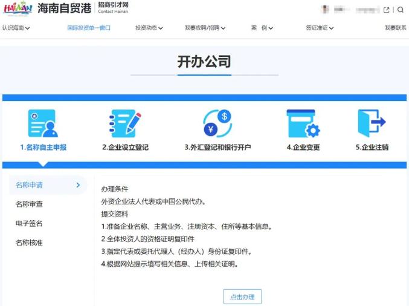Click the logout icon beside username
The image size is (409, 306).
click(x=387, y=10)
